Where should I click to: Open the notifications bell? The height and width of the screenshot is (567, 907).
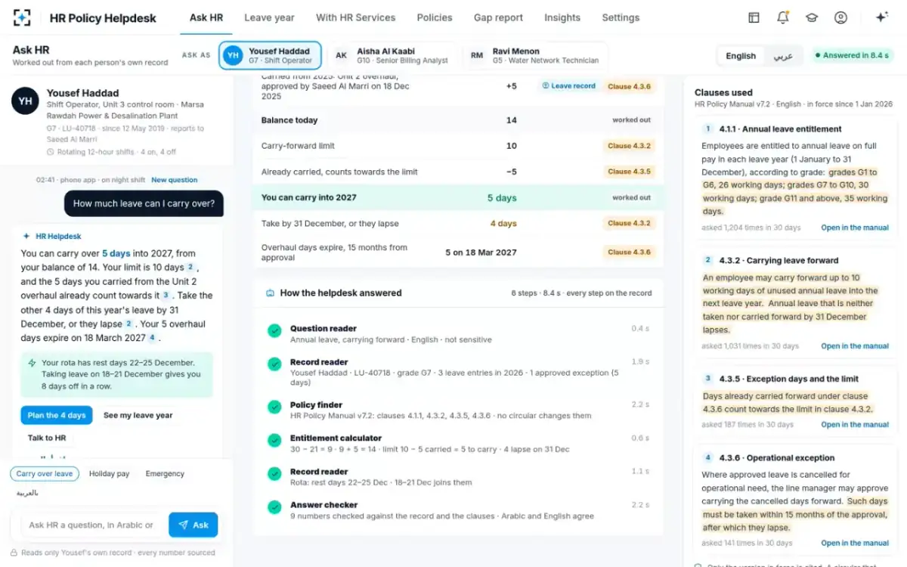click(x=783, y=17)
